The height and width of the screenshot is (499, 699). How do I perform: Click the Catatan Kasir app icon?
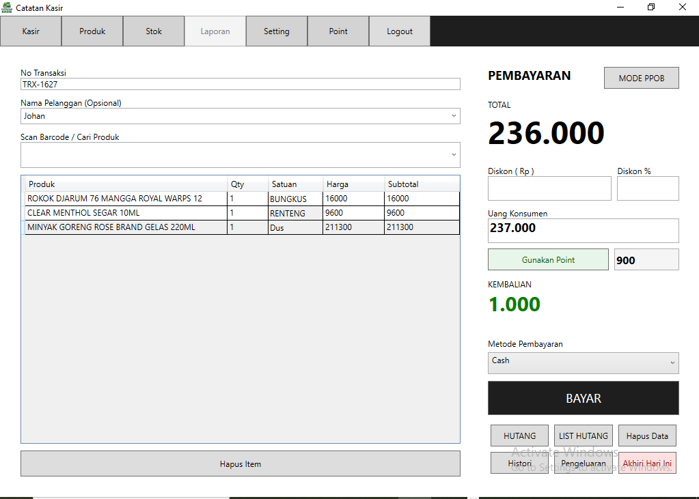pyautogui.click(x=7, y=8)
